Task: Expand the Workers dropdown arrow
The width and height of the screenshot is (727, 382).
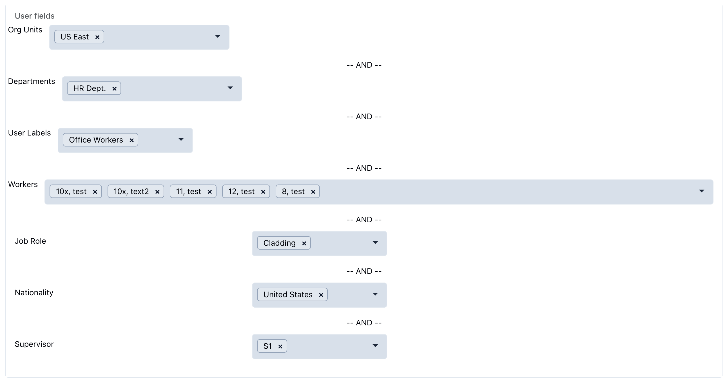Action: [702, 191]
